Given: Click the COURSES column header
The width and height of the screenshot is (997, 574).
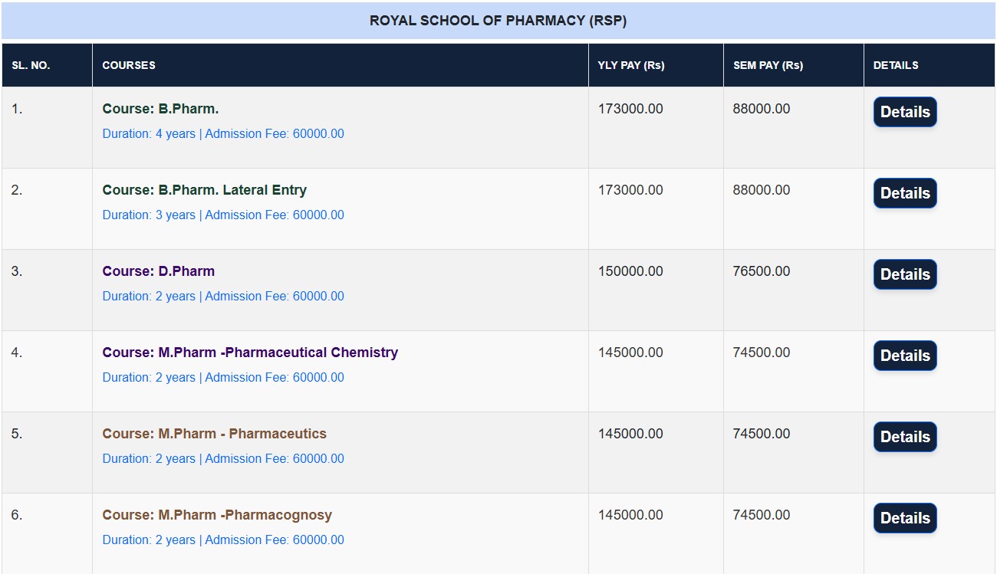Looking at the screenshot, I should [129, 65].
